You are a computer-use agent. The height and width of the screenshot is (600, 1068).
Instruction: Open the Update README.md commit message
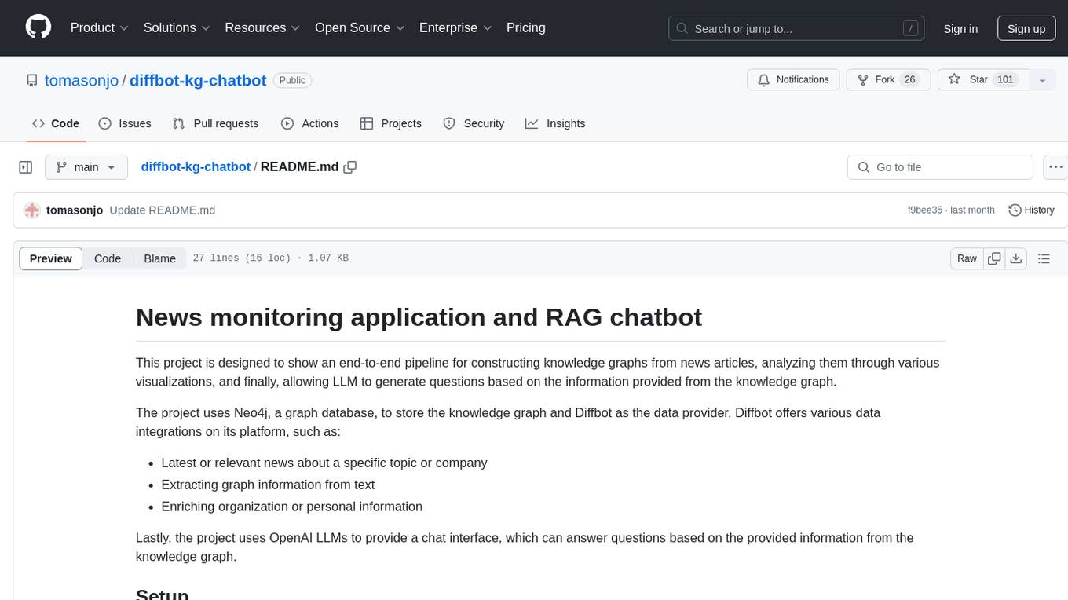point(163,210)
